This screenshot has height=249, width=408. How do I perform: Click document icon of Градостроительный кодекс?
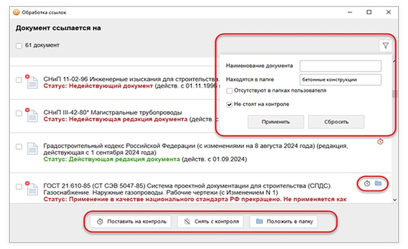coord(31,149)
